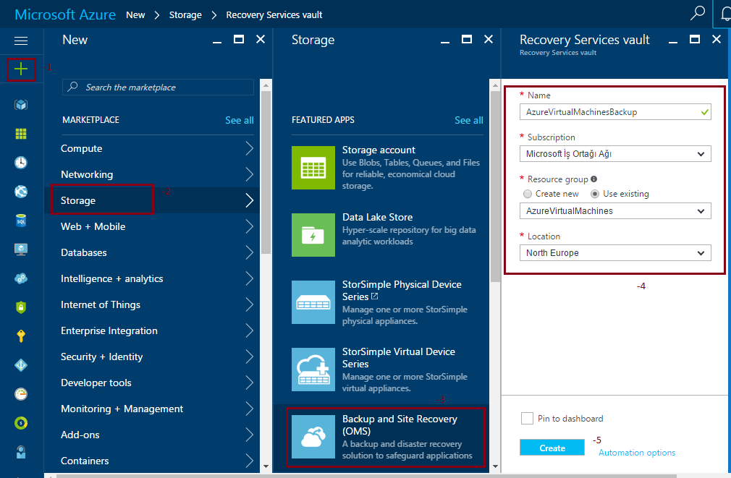
Task: Expand the Compute category chevron
Action: pyautogui.click(x=250, y=149)
